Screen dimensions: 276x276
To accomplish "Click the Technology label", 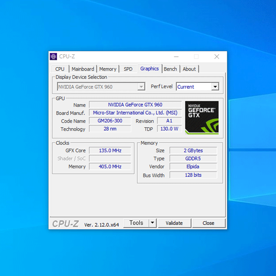I will point(73,129).
